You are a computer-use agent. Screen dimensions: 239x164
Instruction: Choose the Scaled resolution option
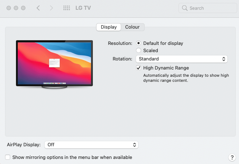[139, 50]
